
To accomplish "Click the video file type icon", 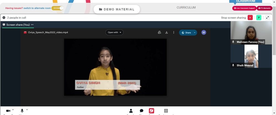I will pos(25,32).
